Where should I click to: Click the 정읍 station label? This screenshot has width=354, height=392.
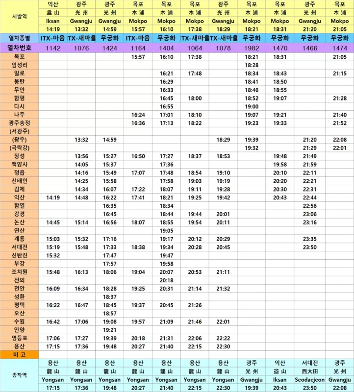tap(19, 172)
